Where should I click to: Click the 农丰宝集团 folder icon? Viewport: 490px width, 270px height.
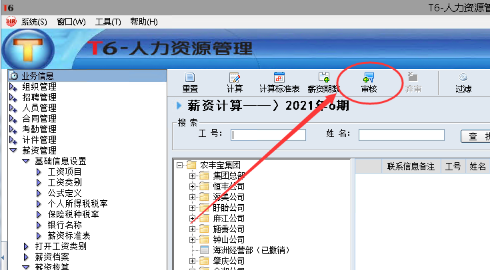(x=191, y=165)
